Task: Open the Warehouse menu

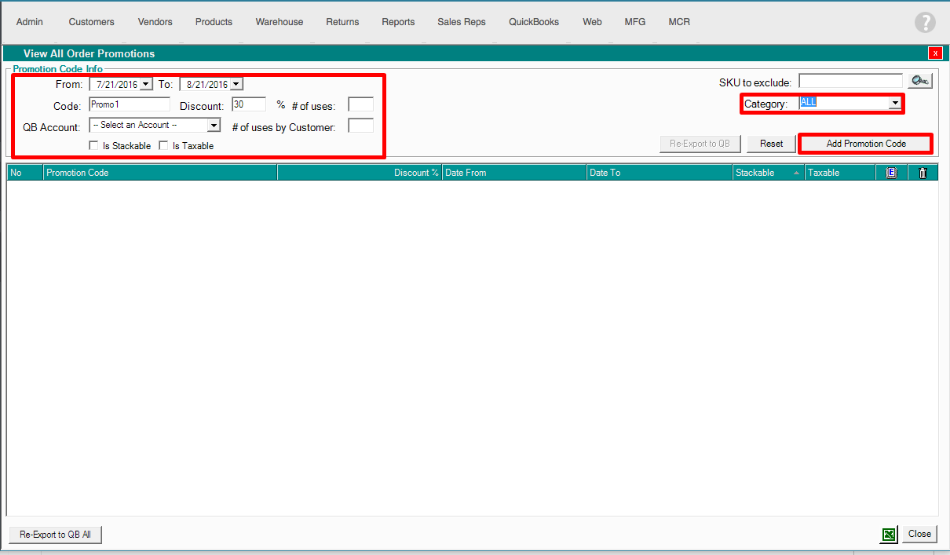Action: coord(279,22)
